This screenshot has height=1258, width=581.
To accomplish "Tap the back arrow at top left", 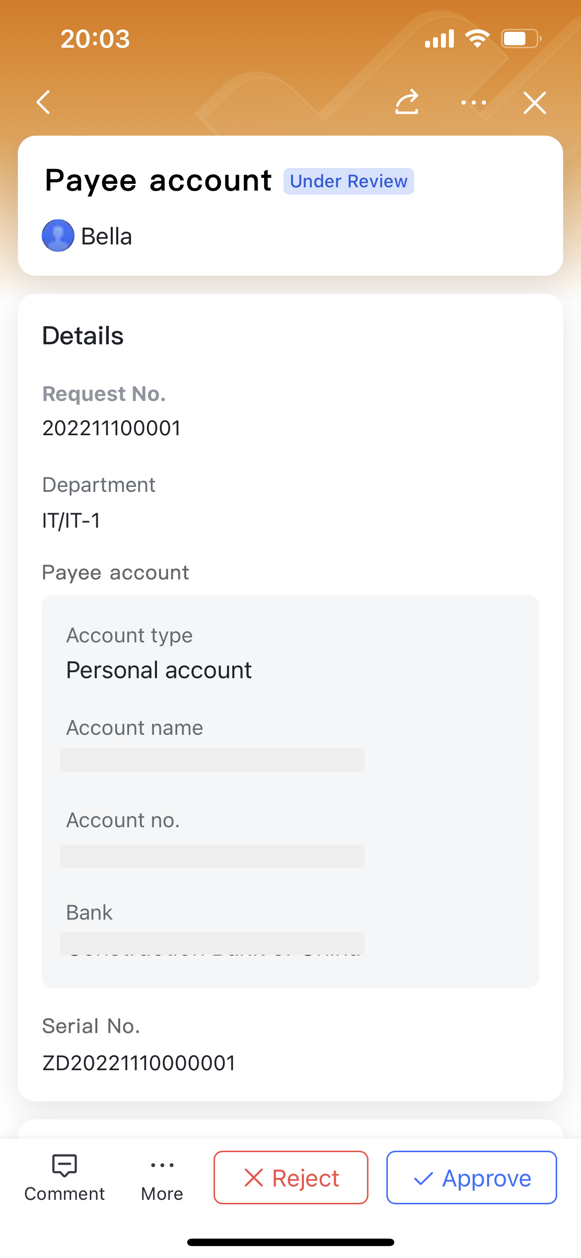I will click(44, 103).
